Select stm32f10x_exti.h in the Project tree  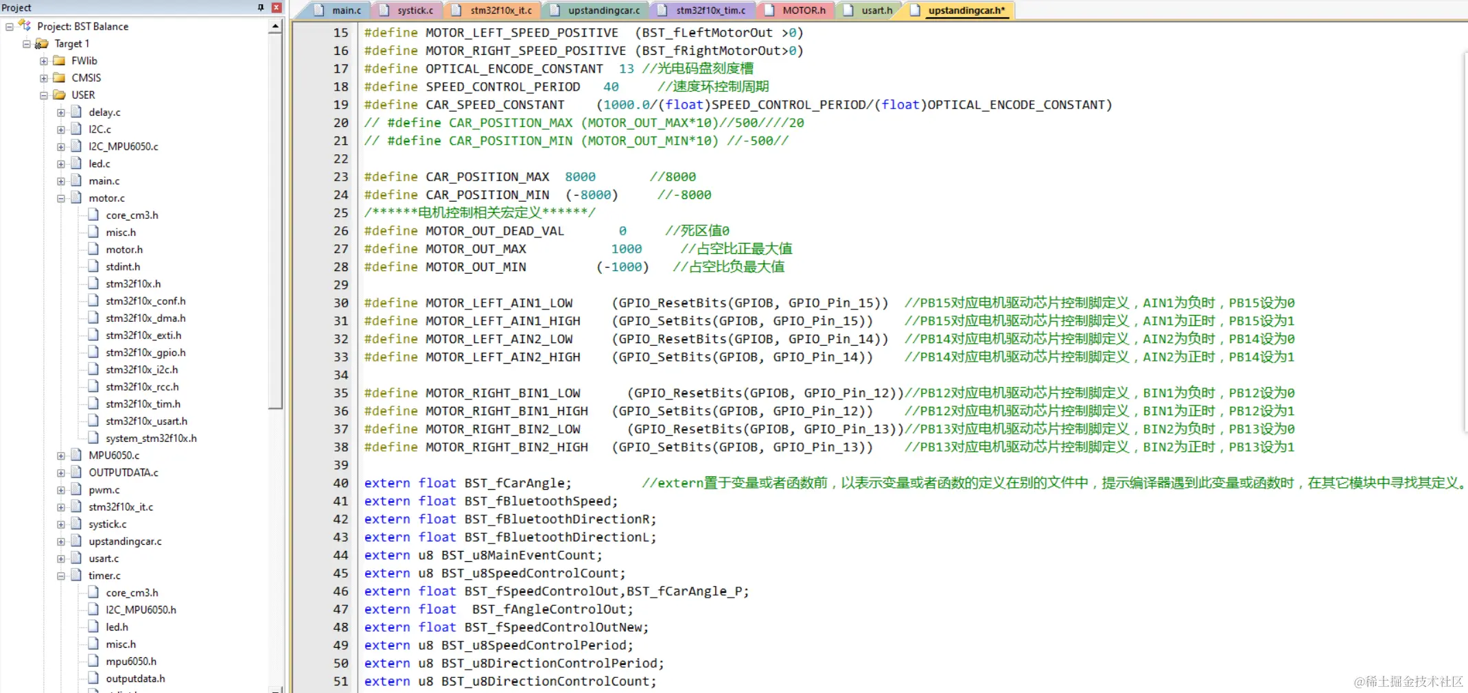pos(143,335)
